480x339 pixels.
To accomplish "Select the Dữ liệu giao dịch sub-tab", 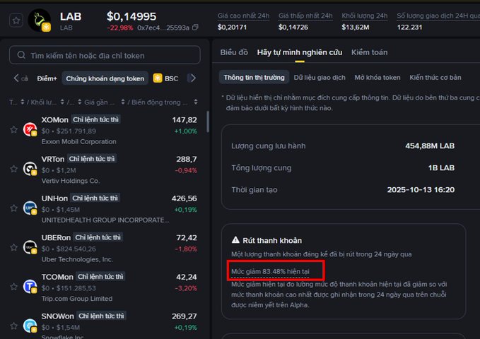I will [x=320, y=78].
